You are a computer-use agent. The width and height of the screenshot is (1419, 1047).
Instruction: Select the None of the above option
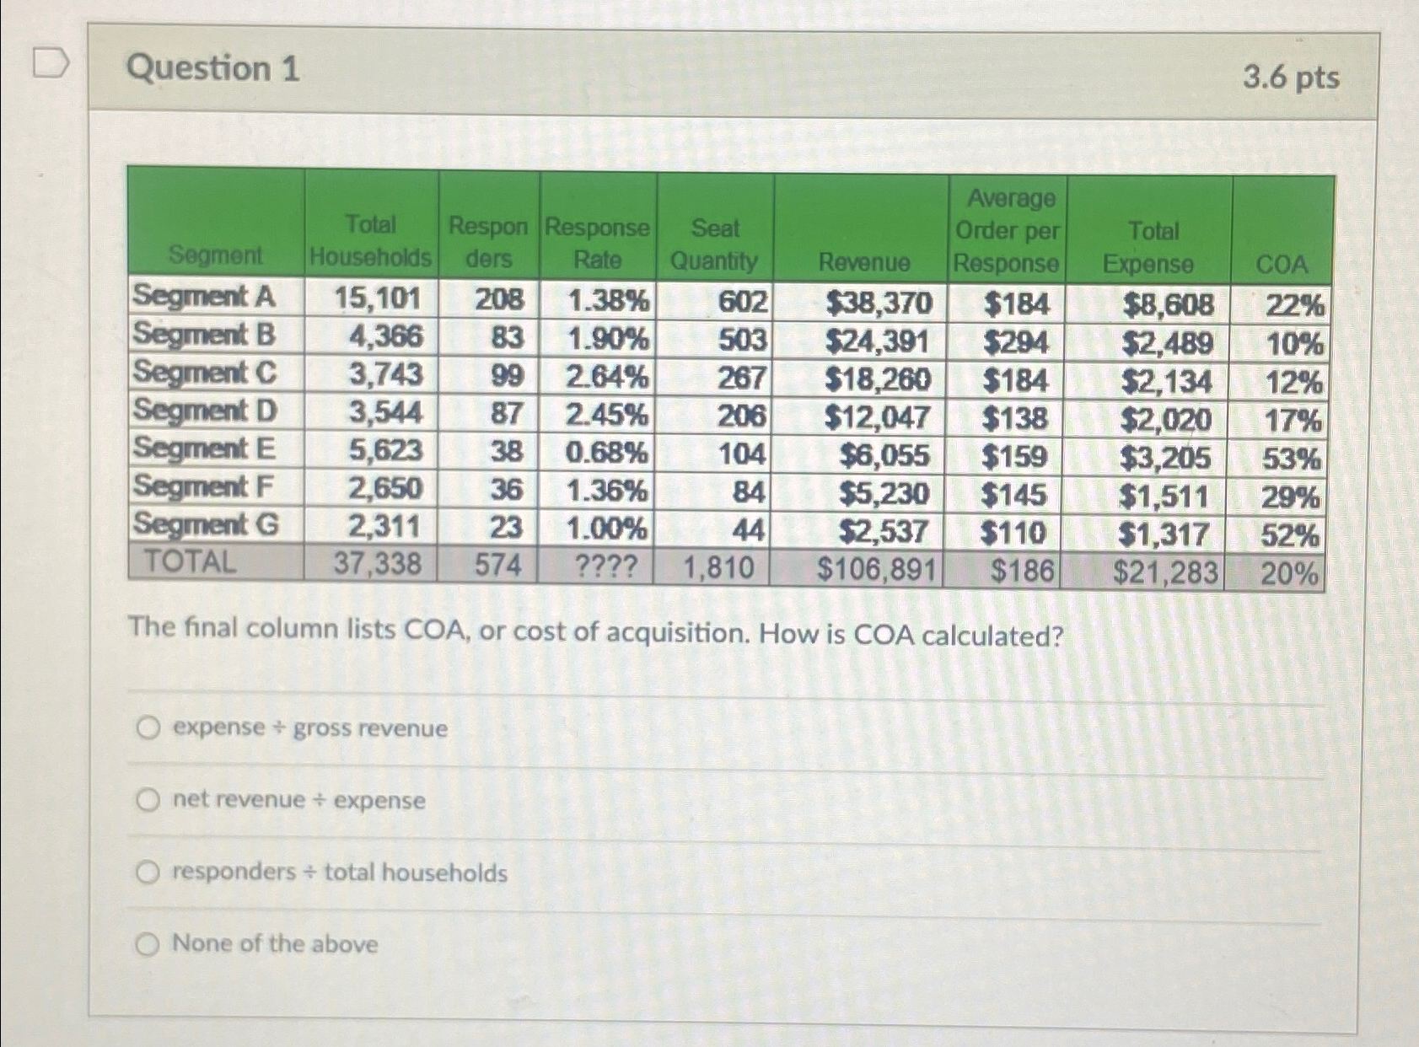pos(148,944)
